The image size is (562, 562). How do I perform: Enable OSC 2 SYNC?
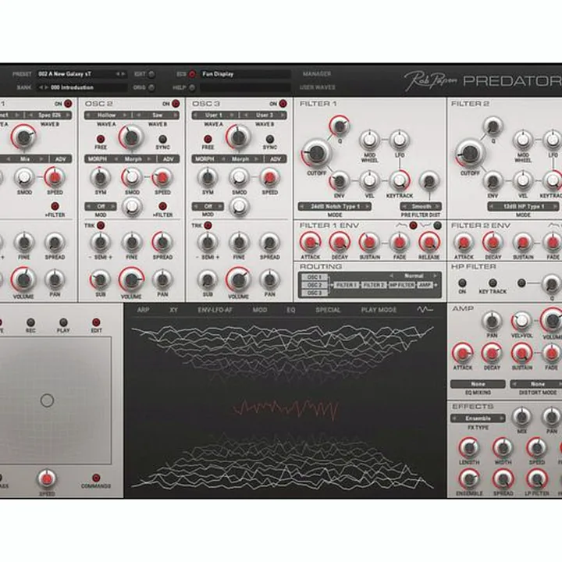[x=162, y=139]
